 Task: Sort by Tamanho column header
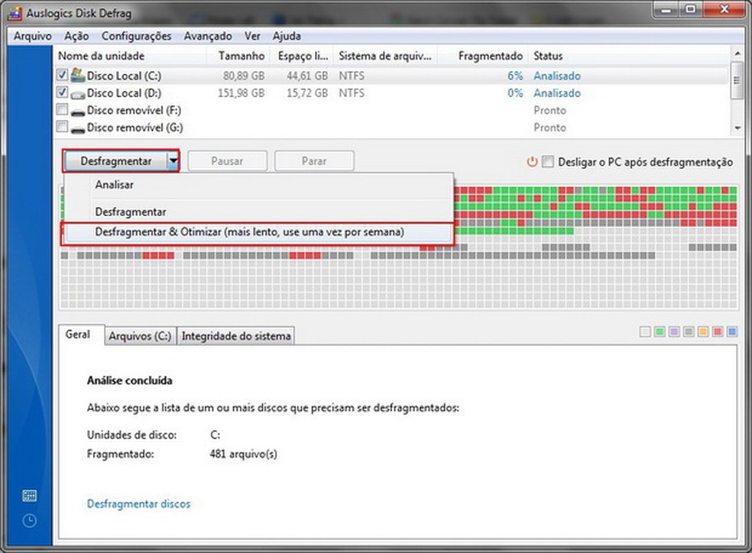(x=238, y=56)
